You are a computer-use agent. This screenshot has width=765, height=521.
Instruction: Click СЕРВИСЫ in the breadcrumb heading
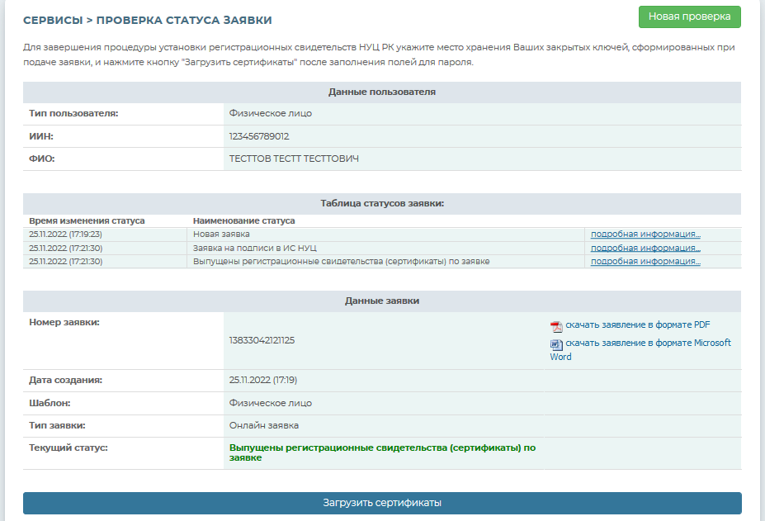(x=52, y=20)
